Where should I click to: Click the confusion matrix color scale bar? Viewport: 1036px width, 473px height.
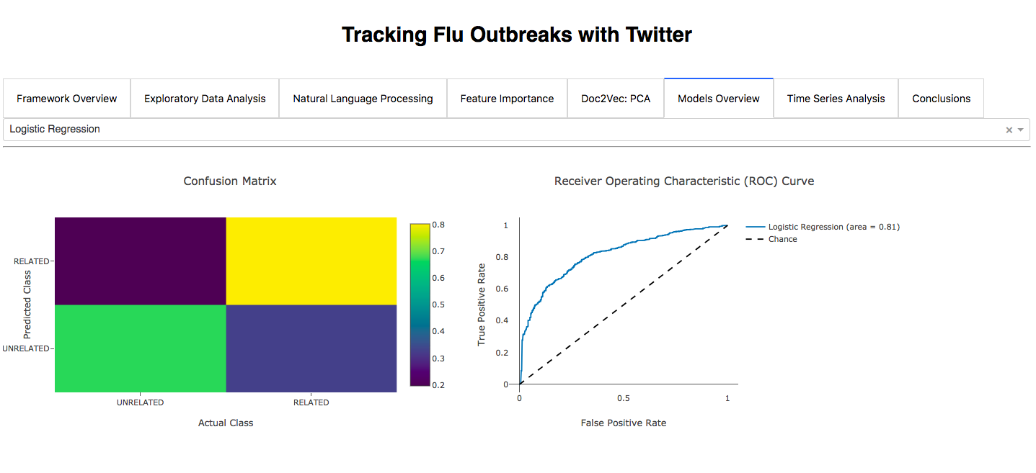point(419,305)
